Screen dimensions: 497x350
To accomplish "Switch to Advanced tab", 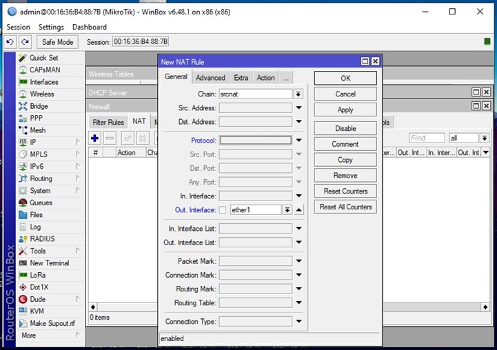I will [x=210, y=78].
